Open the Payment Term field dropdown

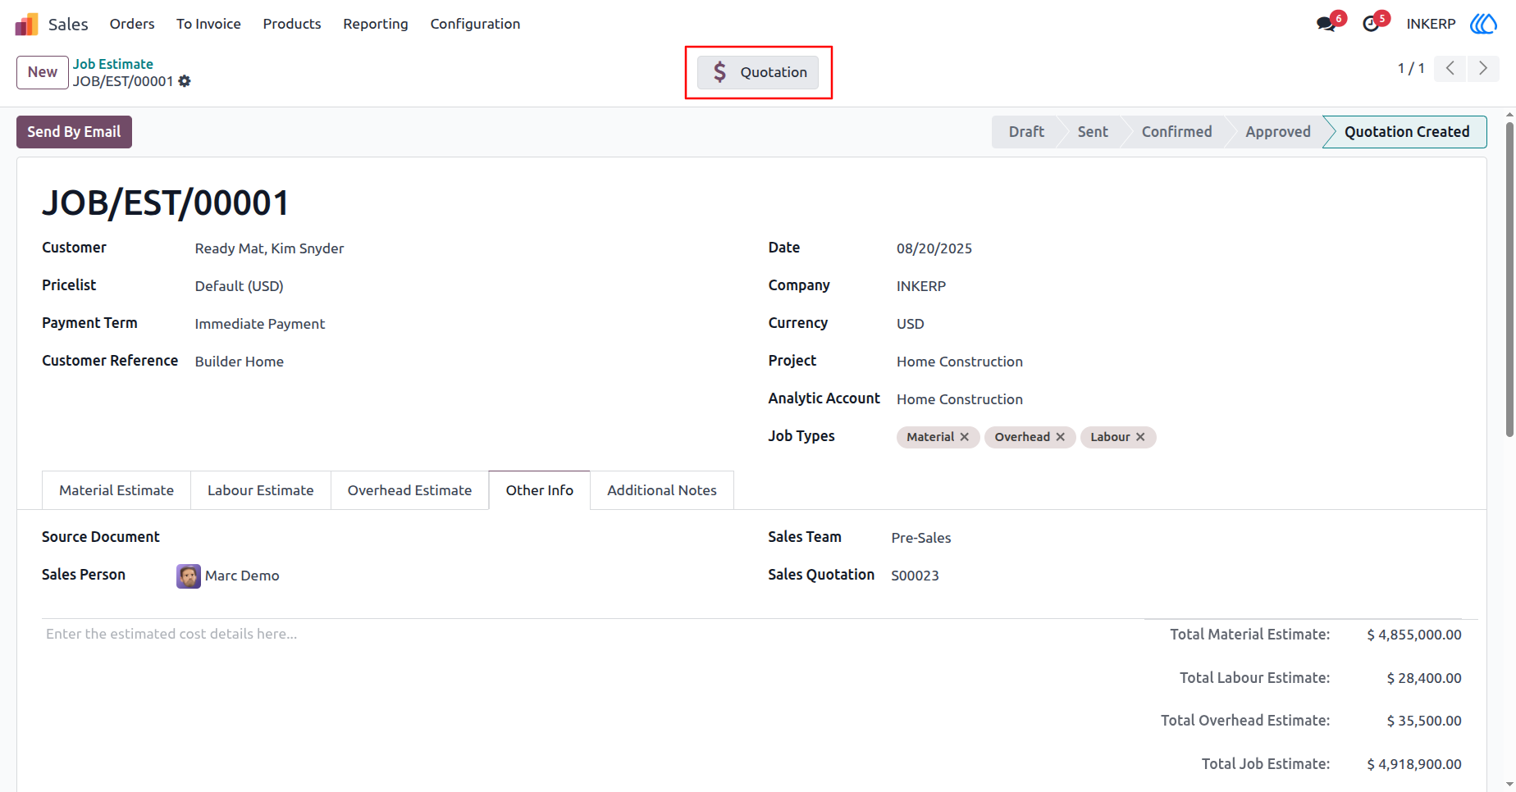[x=260, y=324]
